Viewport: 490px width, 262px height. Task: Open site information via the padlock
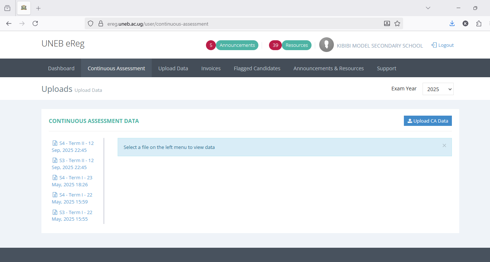[100, 23]
